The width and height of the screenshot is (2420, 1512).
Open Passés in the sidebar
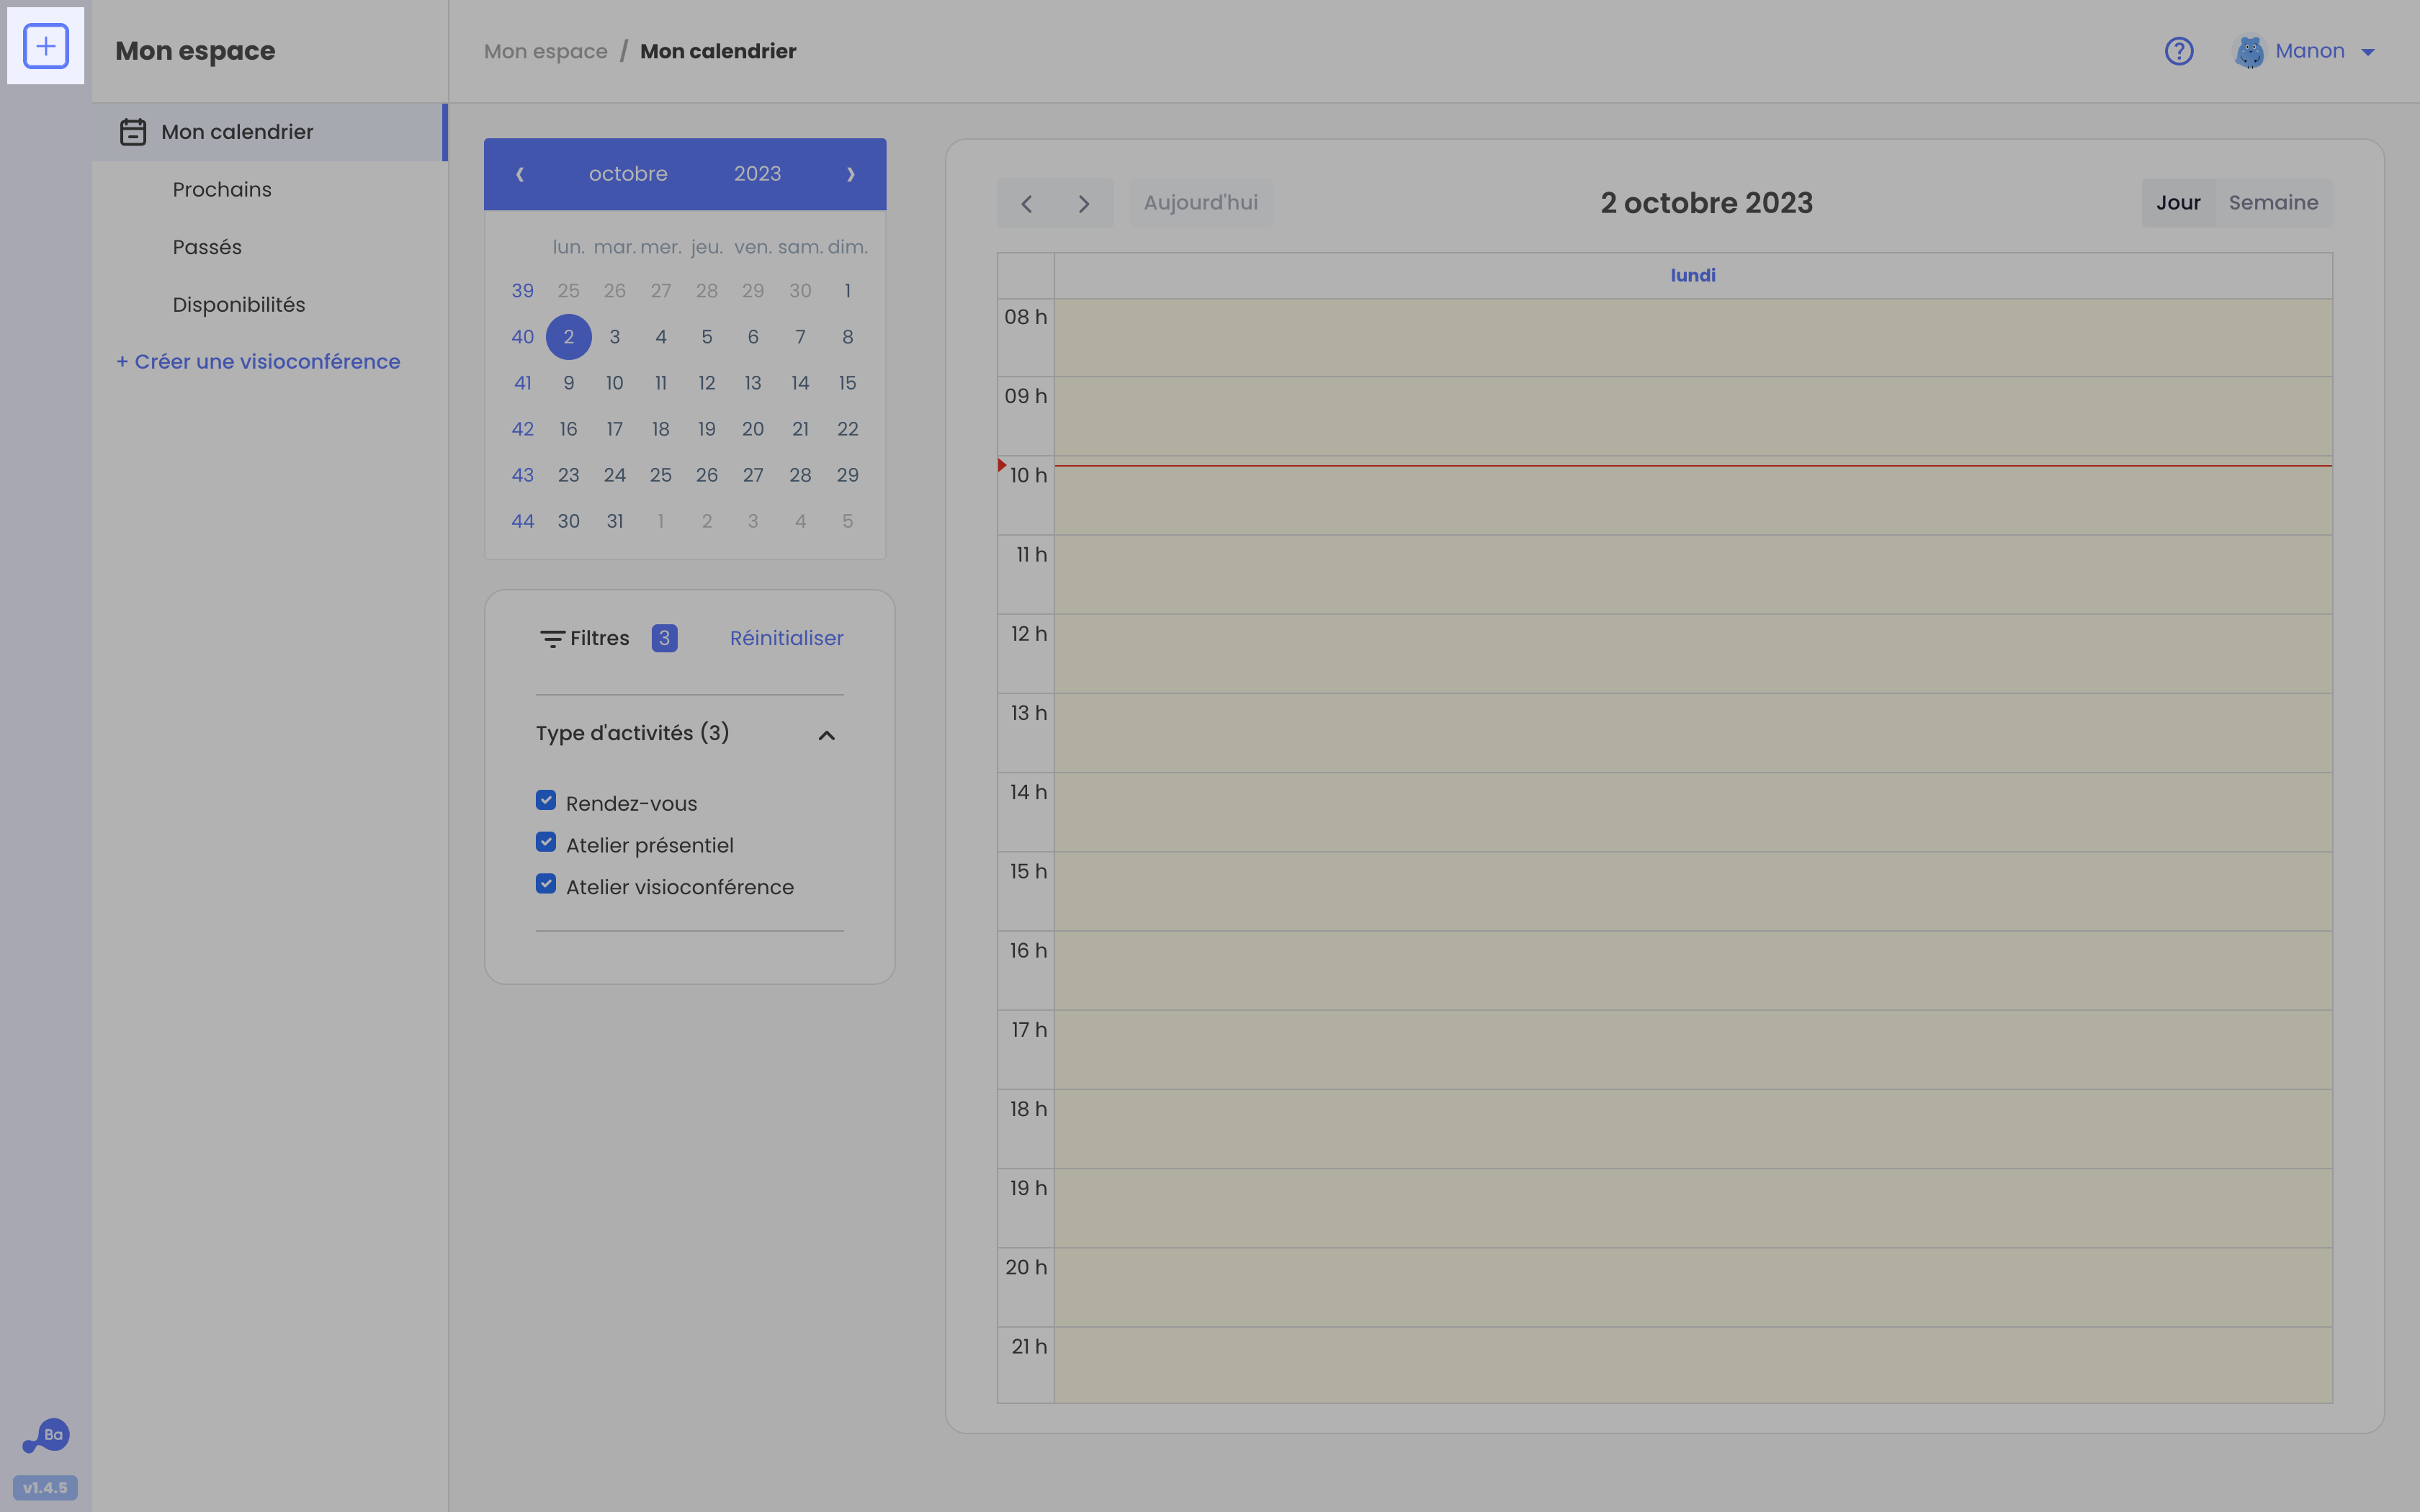click(207, 247)
